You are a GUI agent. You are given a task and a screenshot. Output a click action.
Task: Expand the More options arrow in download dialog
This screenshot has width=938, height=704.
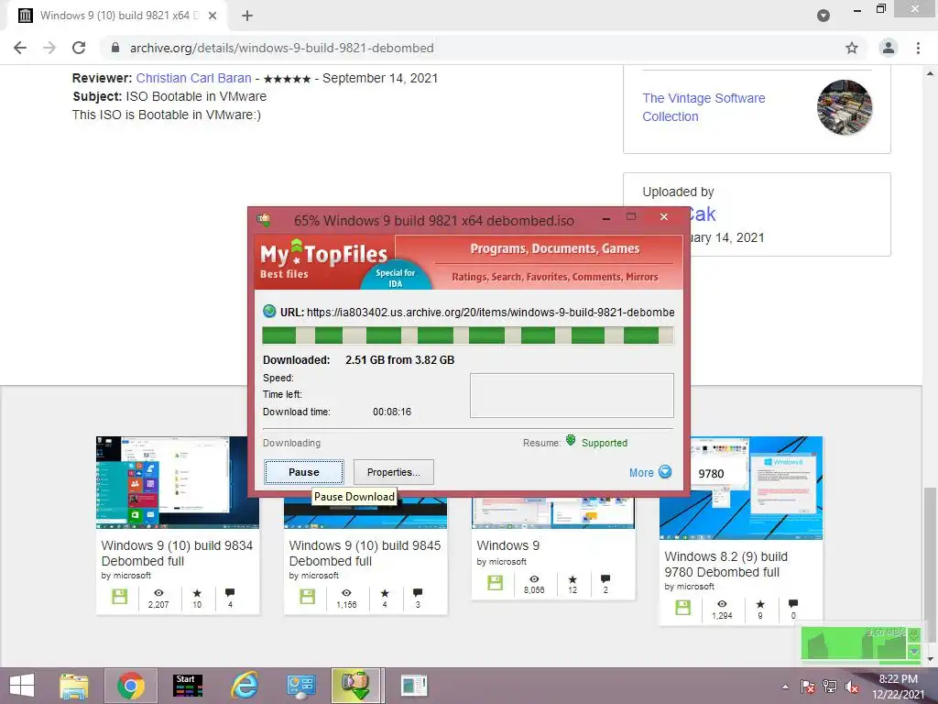(x=665, y=472)
